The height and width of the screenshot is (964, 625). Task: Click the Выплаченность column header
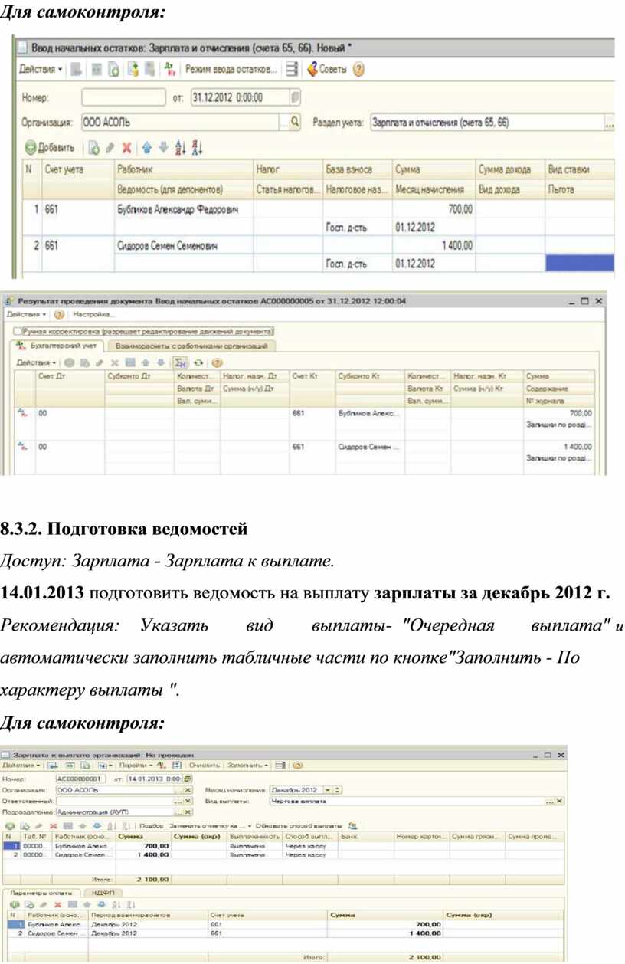click(x=254, y=836)
